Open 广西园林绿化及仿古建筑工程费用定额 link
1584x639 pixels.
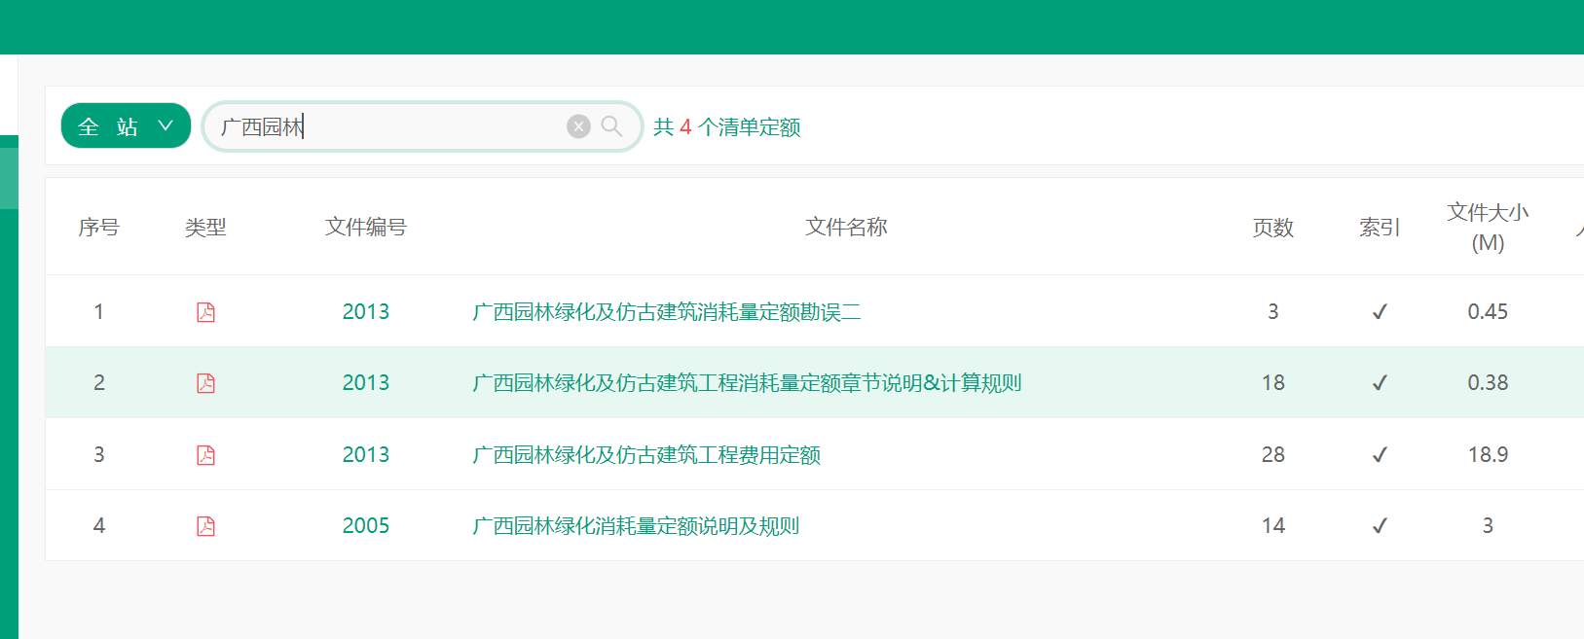[646, 455]
